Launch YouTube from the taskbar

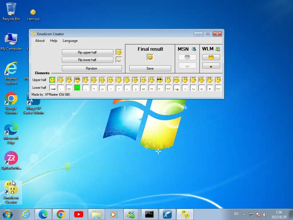(78, 214)
